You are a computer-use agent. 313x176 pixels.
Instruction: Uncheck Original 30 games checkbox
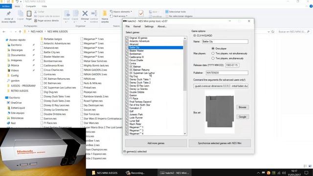coord(127,38)
